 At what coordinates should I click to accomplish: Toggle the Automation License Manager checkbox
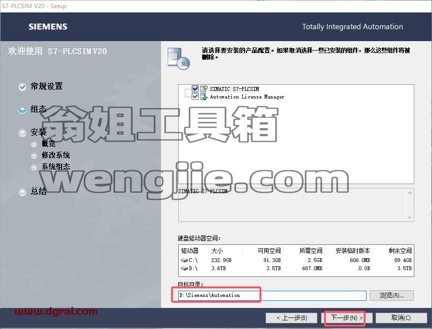pyautogui.click(x=195, y=97)
